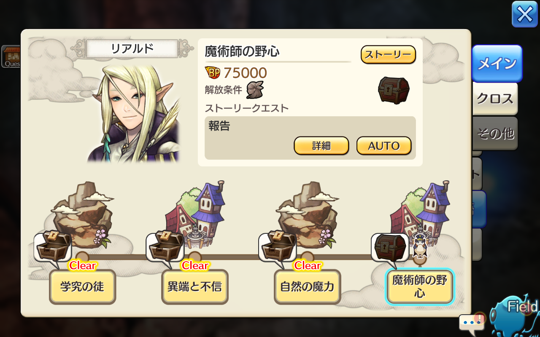540x337 pixels.
Task: Open the locked treasure chest reward icon
Action: [x=394, y=90]
